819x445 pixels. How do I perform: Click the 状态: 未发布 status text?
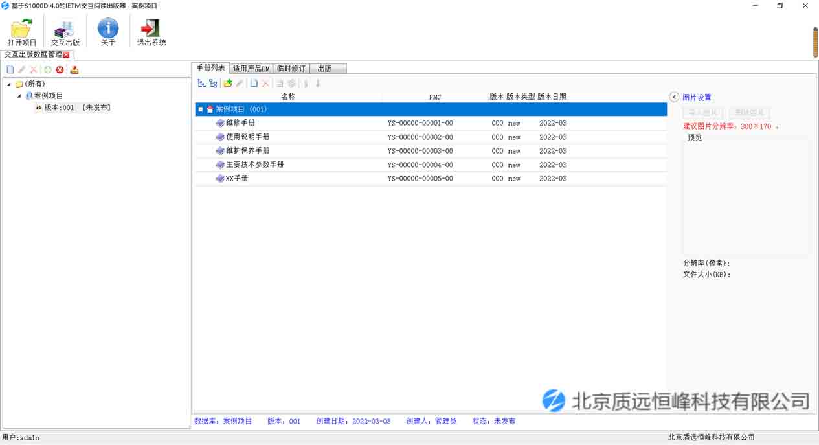click(494, 421)
